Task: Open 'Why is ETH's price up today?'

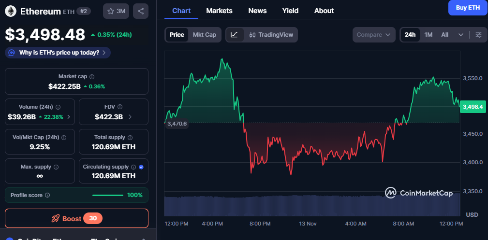Action: 58,52
